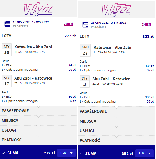Click ZMIEŃ link for 27 GRU dates
This screenshot has width=156, height=159.
coord(146,25)
